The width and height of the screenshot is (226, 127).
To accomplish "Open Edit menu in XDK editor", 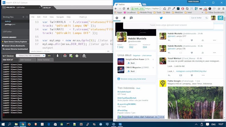I will pyautogui.click(x=39, y=17).
